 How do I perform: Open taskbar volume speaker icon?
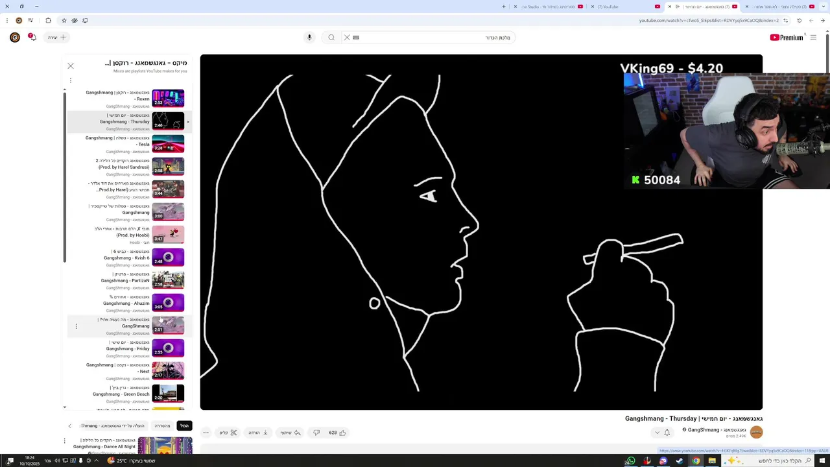click(x=57, y=461)
